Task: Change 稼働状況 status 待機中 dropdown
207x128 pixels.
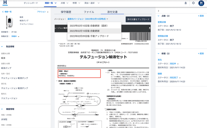Action: coord(15,36)
